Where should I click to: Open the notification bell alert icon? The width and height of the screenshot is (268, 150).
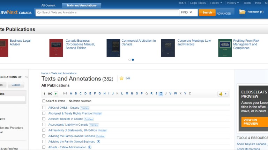[221, 94]
